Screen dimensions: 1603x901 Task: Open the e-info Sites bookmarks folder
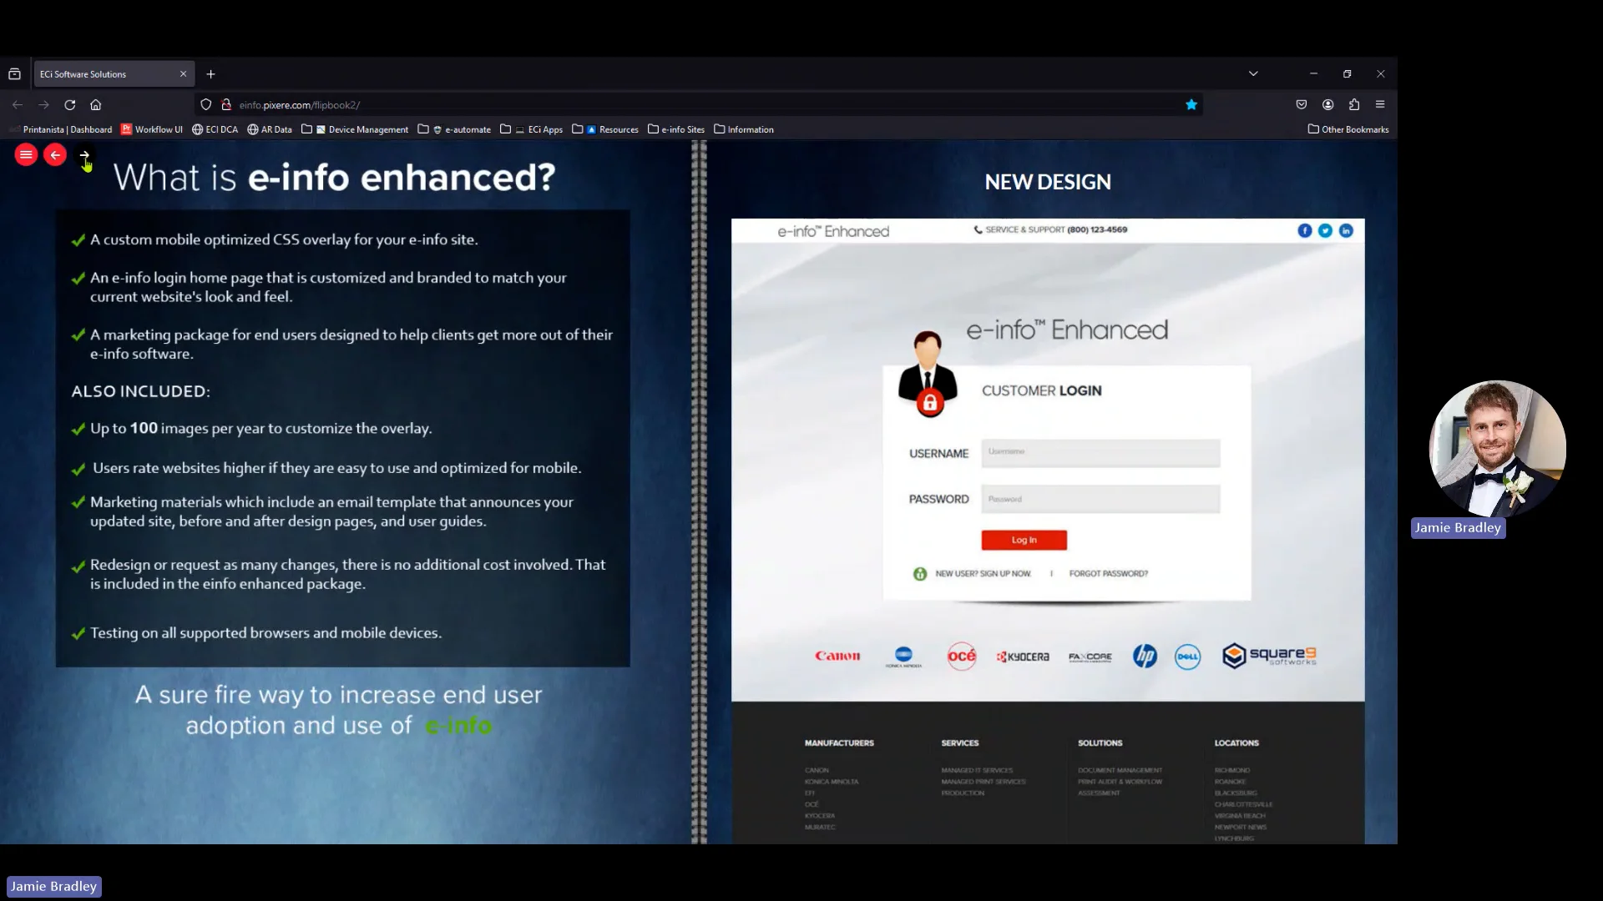tap(682, 129)
